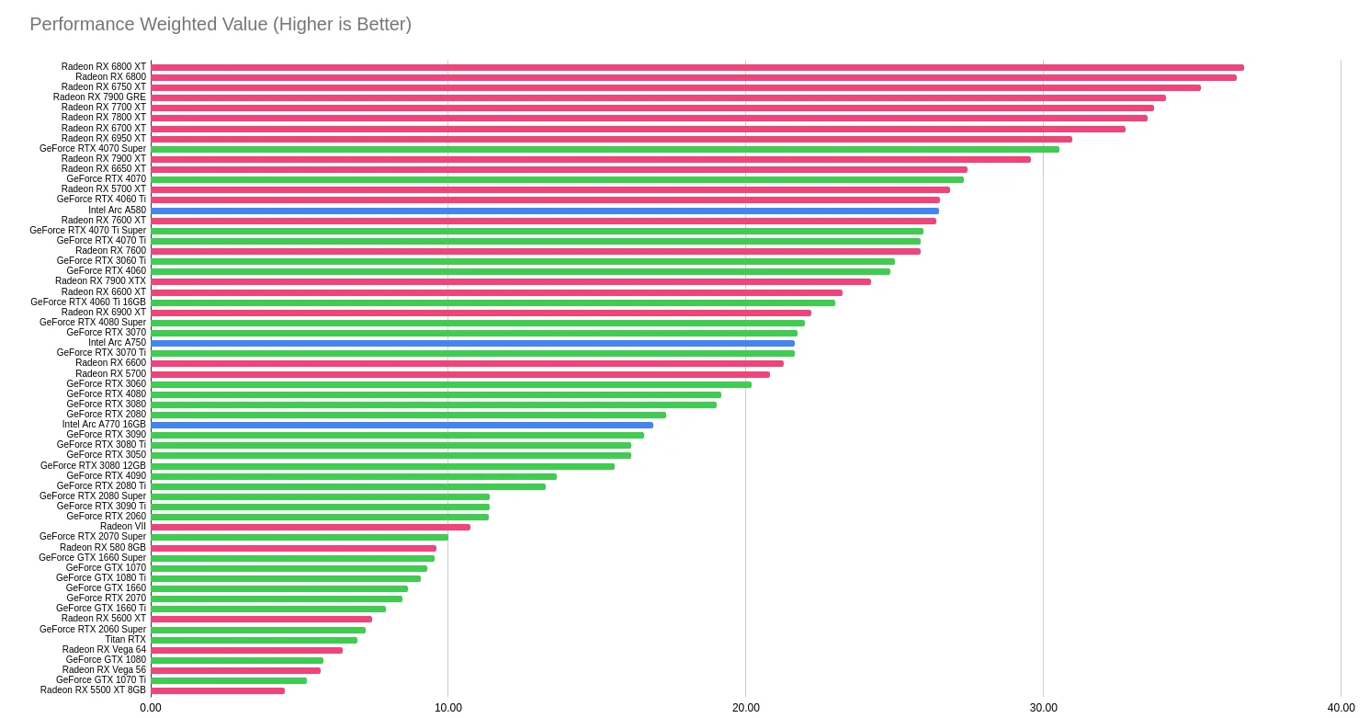The image size is (1370, 718).
Task: Click the 10.00 x-axis label
Action: tap(448, 708)
